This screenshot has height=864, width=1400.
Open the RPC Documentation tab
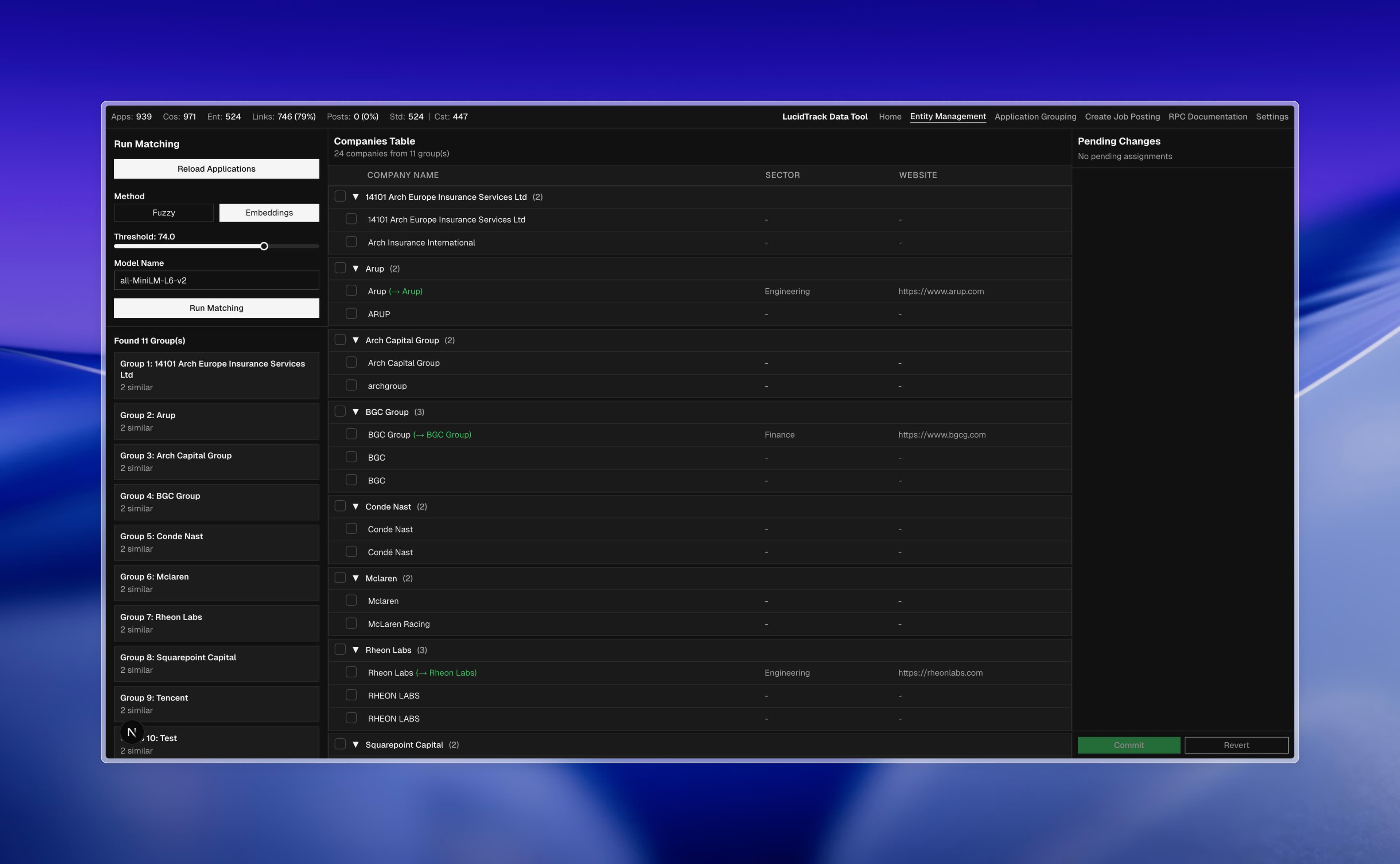(1207, 117)
